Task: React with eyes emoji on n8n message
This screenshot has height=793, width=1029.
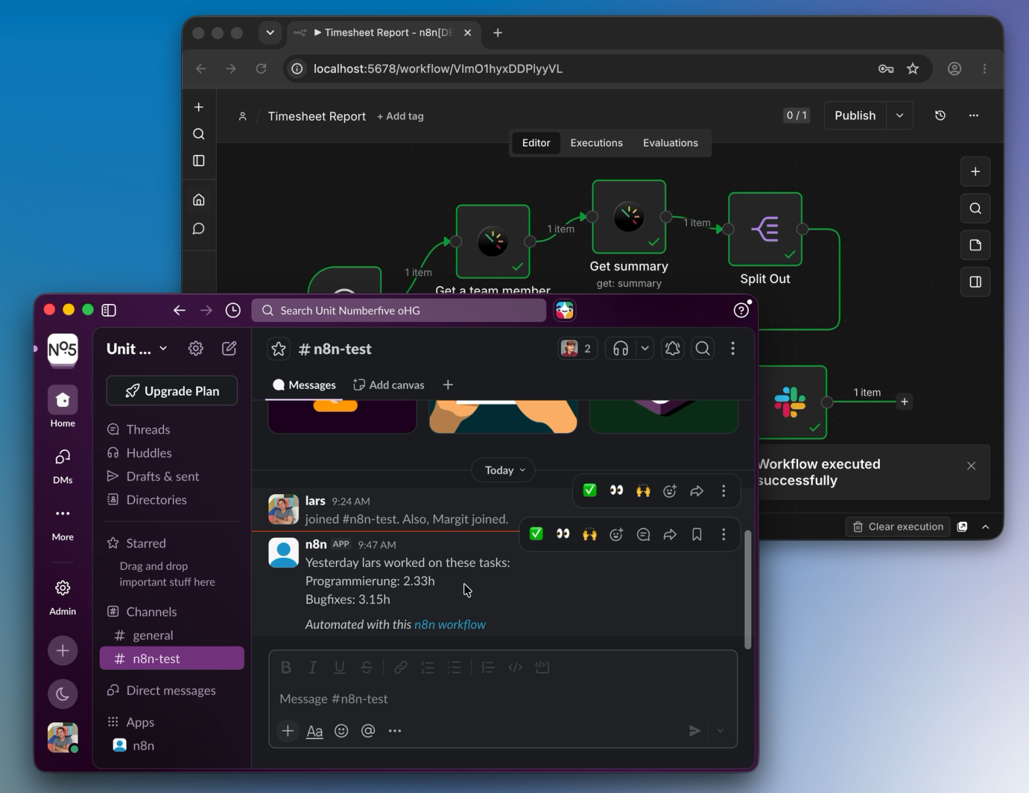Action: click(x=563, y=534)
